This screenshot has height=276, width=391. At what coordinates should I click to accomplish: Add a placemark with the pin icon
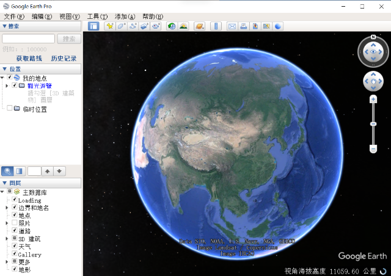pyautogui.click(x=110, y=26)
